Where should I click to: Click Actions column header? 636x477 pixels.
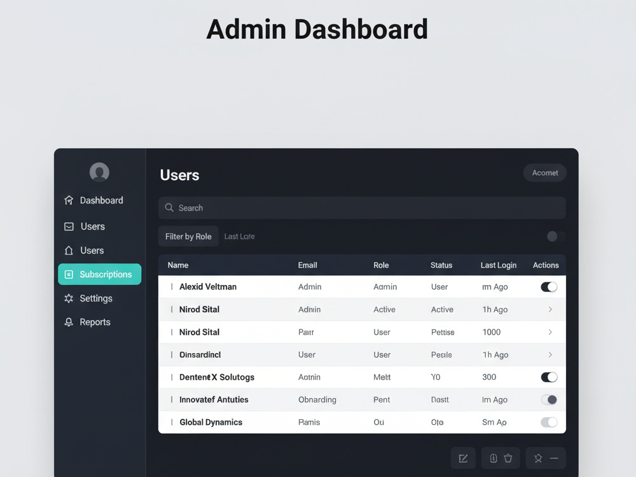coord(546,265)
